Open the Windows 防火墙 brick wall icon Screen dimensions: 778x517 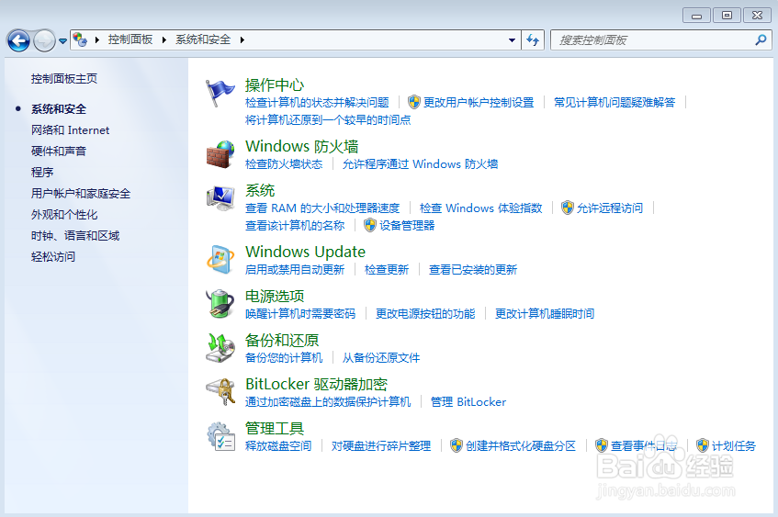[220, 154]
